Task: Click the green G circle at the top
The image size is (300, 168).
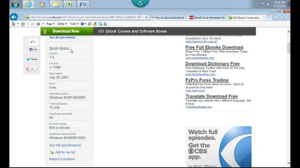Action: click(x=140, y=3)
